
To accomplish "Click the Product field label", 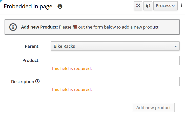I will pos(30,60).
